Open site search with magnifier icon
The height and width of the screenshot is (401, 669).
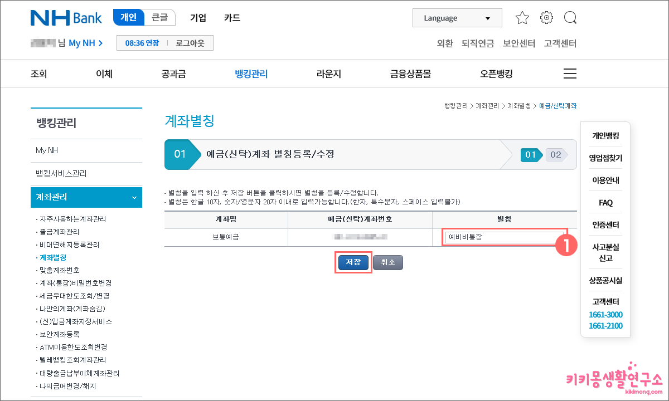tap(570, 17)
